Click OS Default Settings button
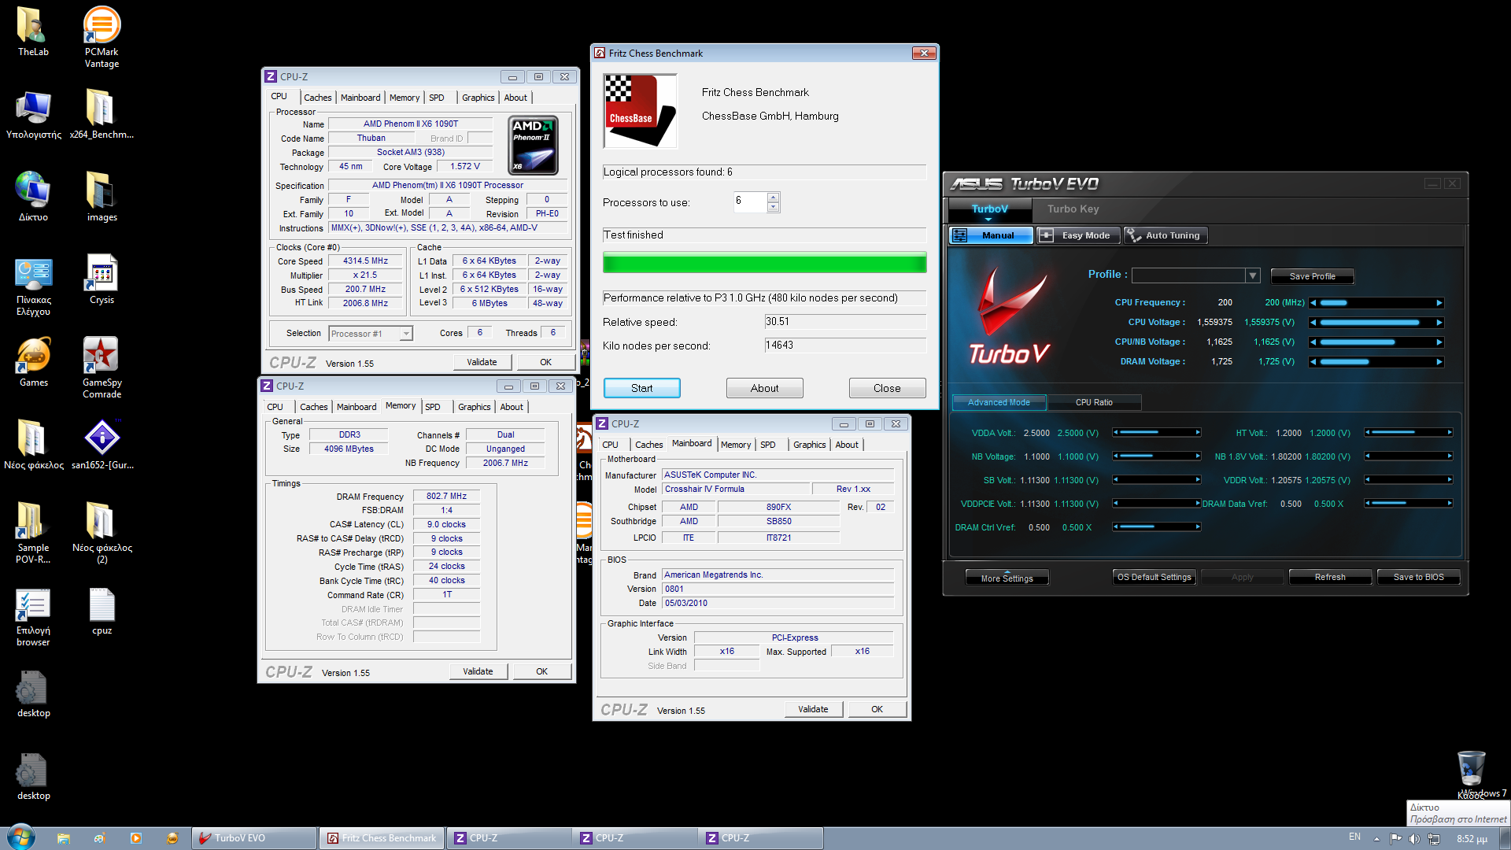This screenshot has height=850, width=1511. pos(1154,577)
